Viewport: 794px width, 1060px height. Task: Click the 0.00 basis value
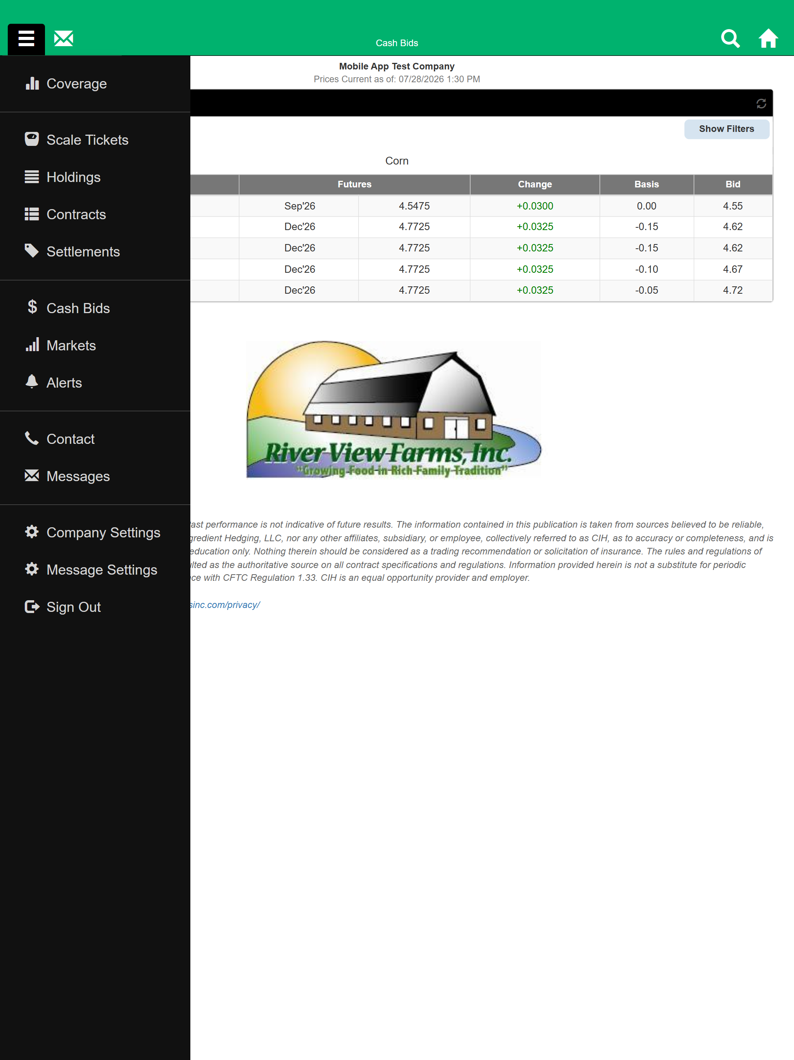pyautogui.click(x=647, y=206)
